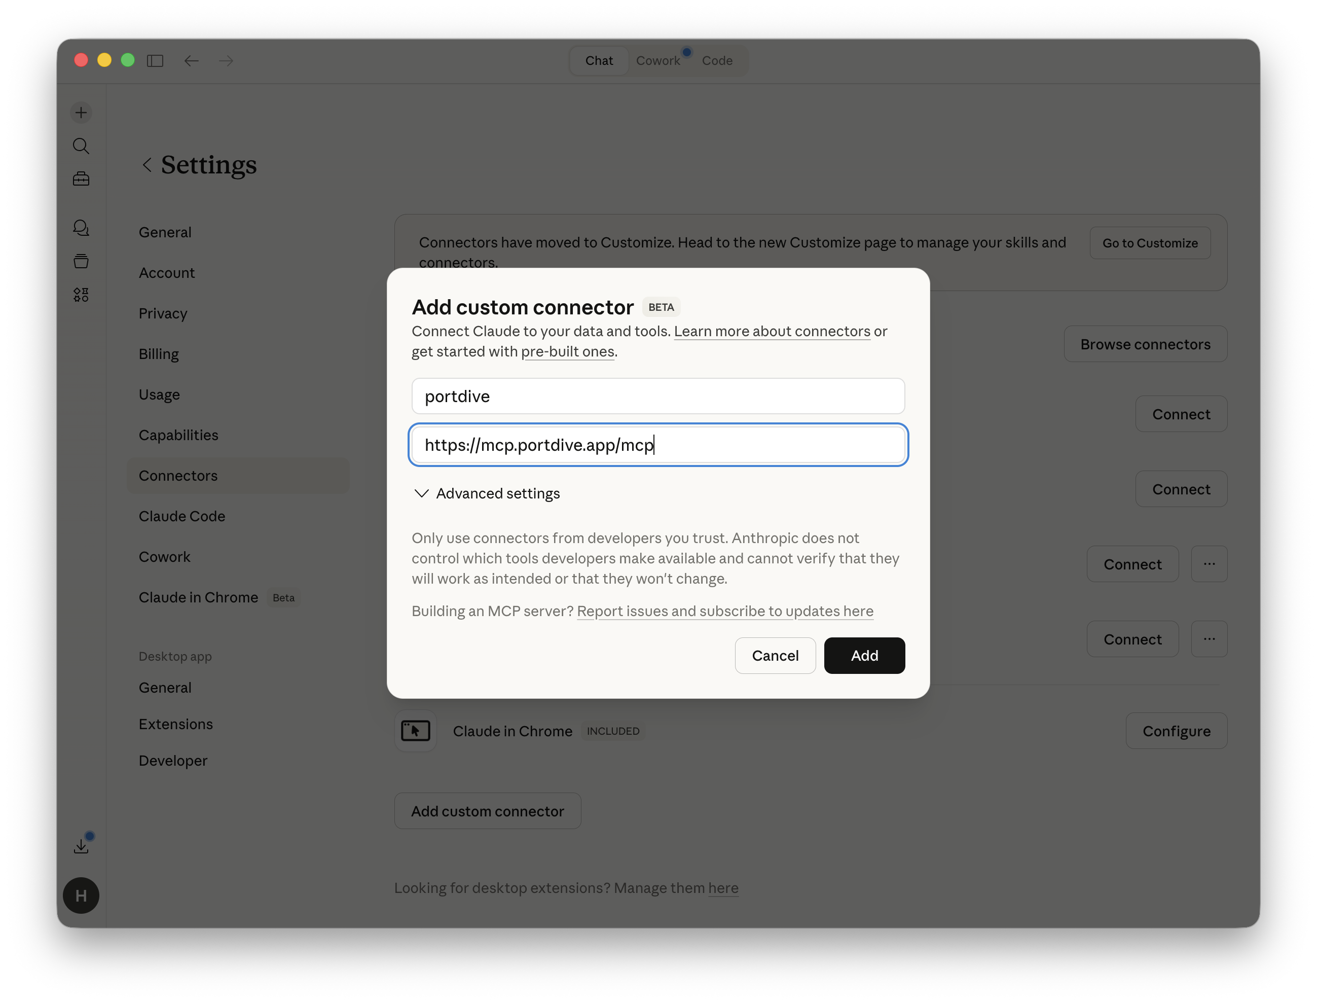1317x1003 pixels.
Task: Open General settings at top of list
Action: click(238, 232)
